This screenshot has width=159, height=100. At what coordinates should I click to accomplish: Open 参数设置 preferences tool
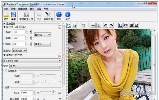tap(48, 16)
